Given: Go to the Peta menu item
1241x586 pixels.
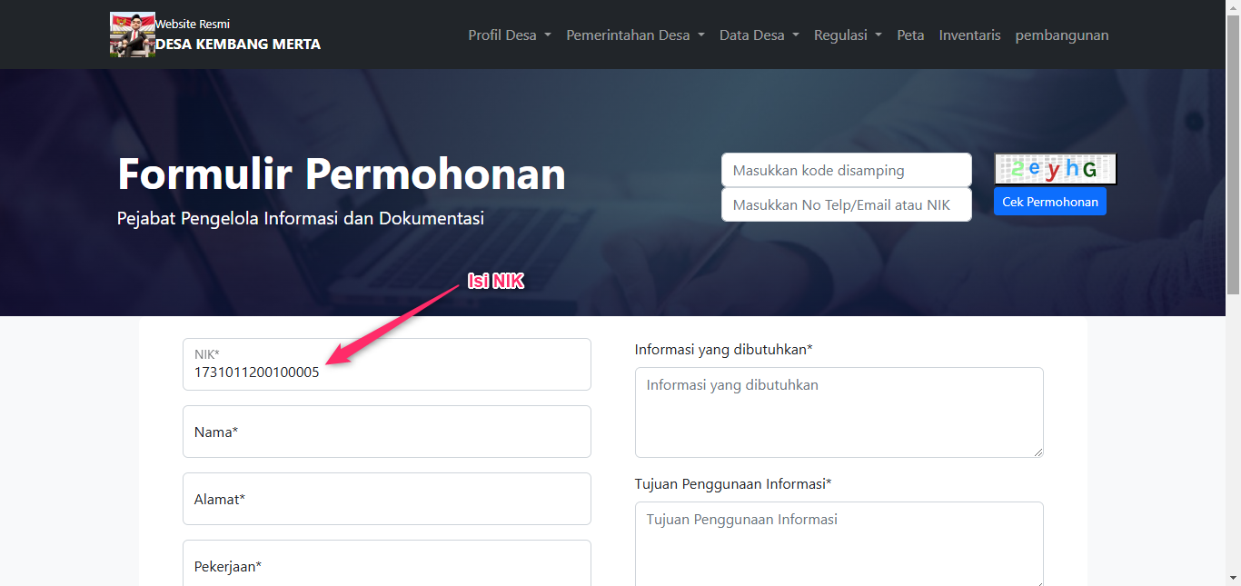Looking at the screenshot, I should [910, 35].
